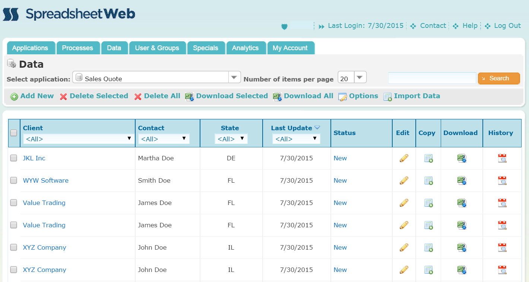Screen dimensions: 529x282
Task: Click the Delete All red X icon
Action: pos(138,96)
